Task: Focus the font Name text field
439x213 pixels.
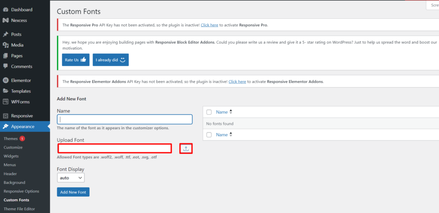Action: 125,120
